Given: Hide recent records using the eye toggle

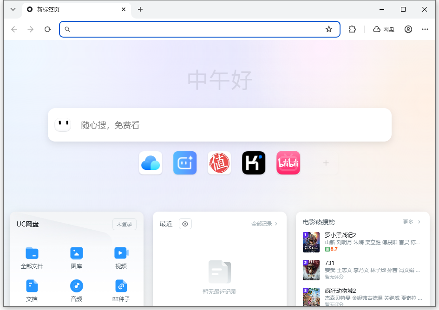Looking at the screenshot, I should click(185, 224).
